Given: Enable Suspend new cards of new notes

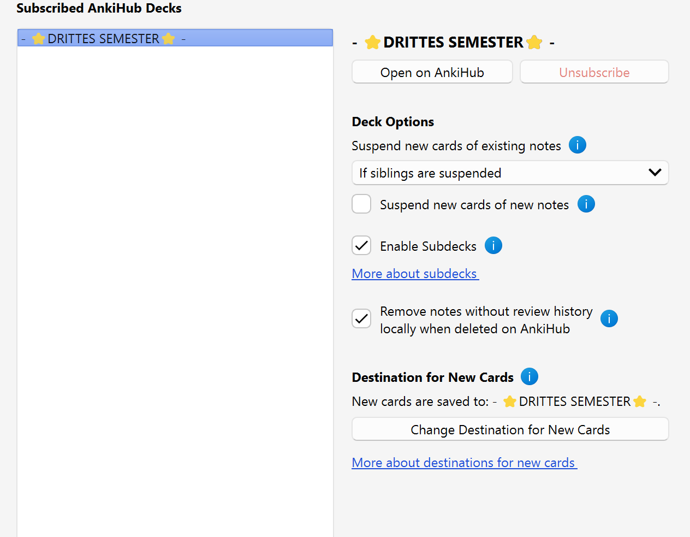Looking at the screenshot, I should (x=361, y=204).
